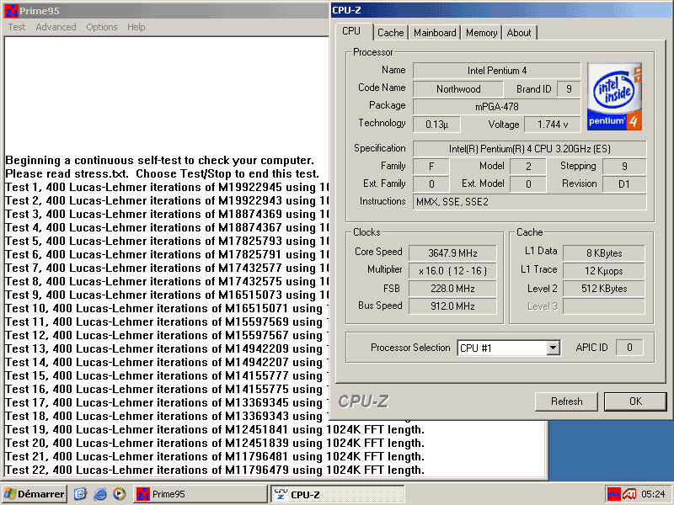Click the Brand ID value 9
Image resolution: width=674 pixels, height=505 pixels.
tap(569, 89)
